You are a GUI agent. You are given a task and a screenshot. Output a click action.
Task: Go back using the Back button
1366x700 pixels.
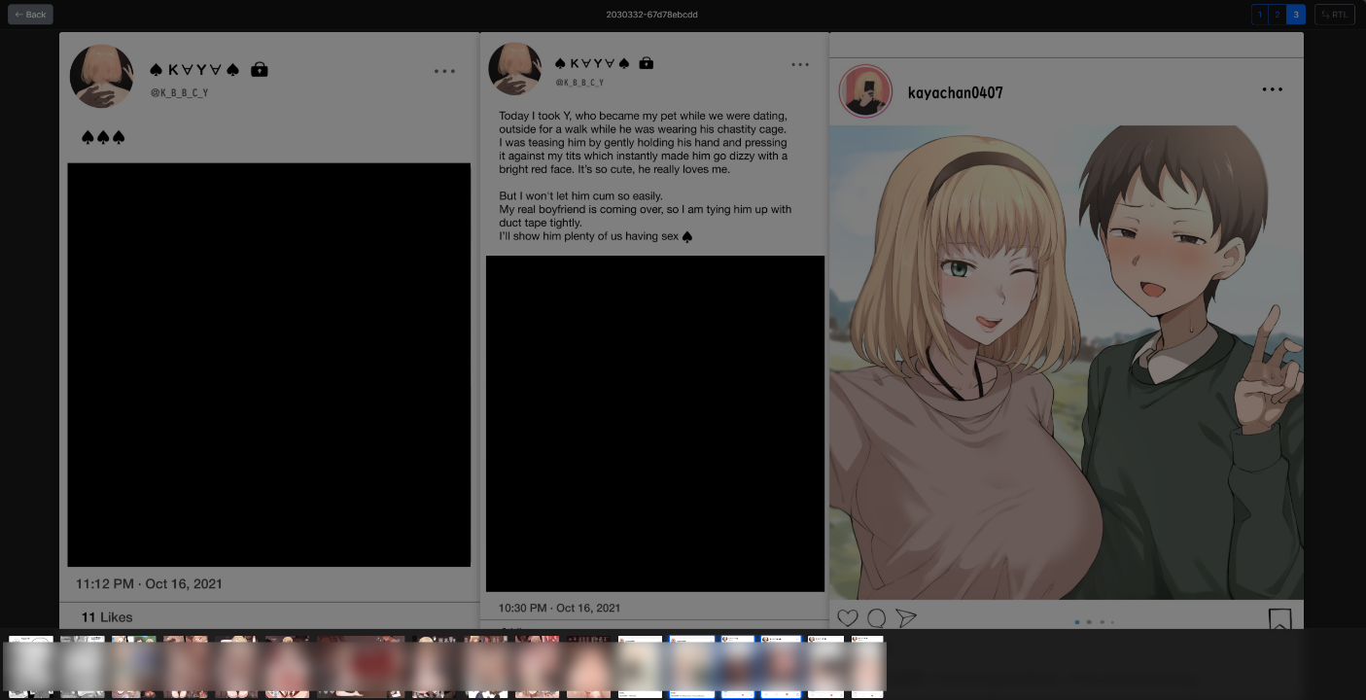(x=30, y=15)
